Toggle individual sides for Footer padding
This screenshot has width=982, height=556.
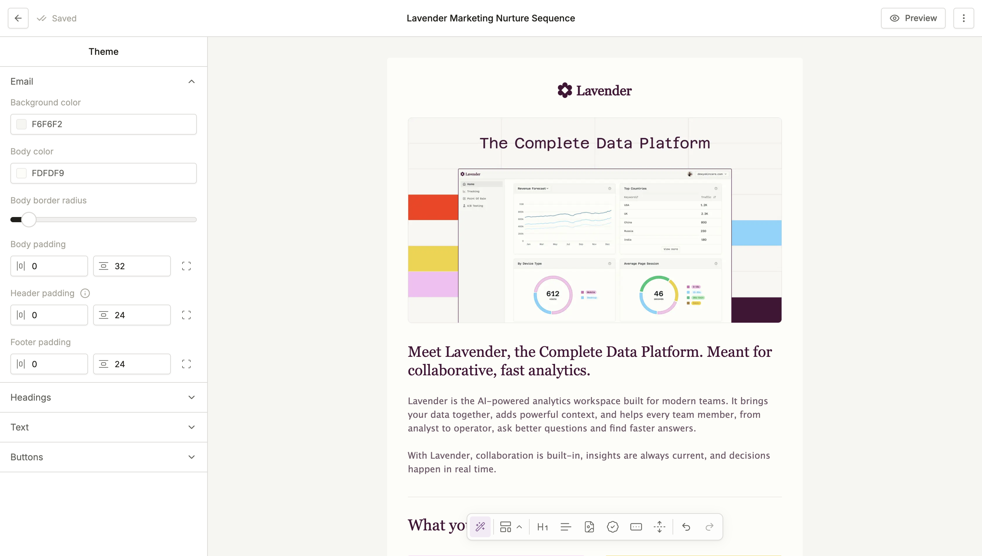186,364
